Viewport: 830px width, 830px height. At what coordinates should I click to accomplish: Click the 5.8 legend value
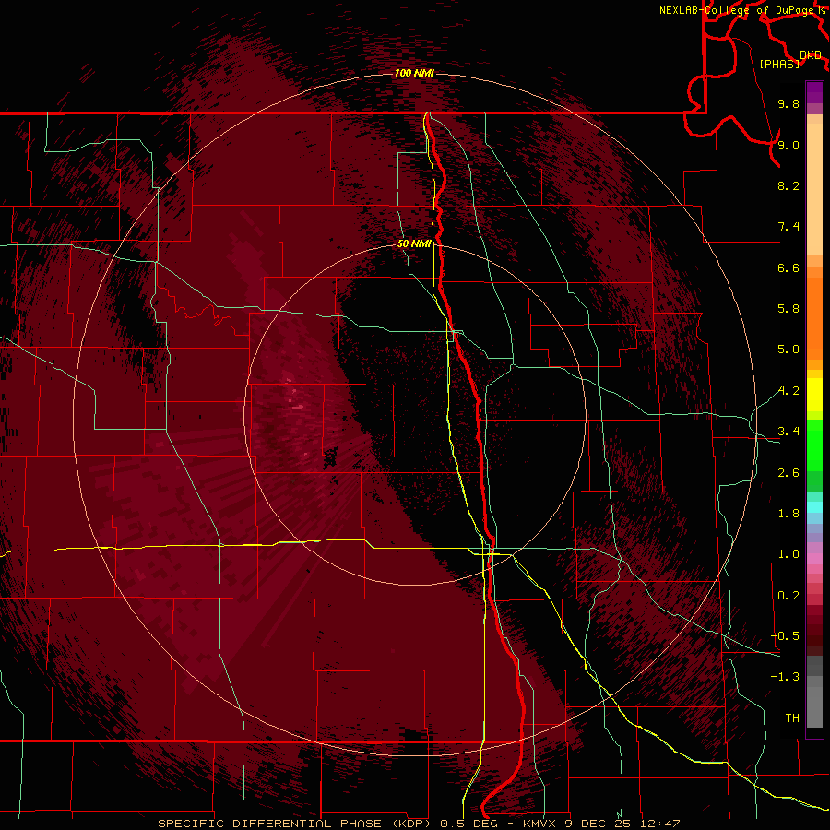pos(788,309)
